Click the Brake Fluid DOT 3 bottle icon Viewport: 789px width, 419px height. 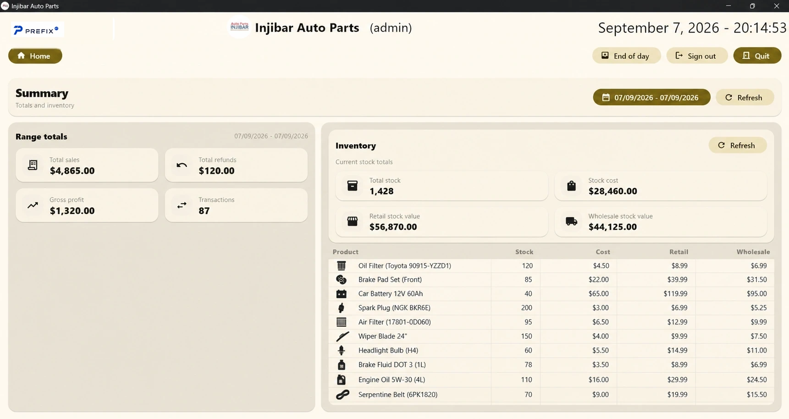tap(341, 365)
